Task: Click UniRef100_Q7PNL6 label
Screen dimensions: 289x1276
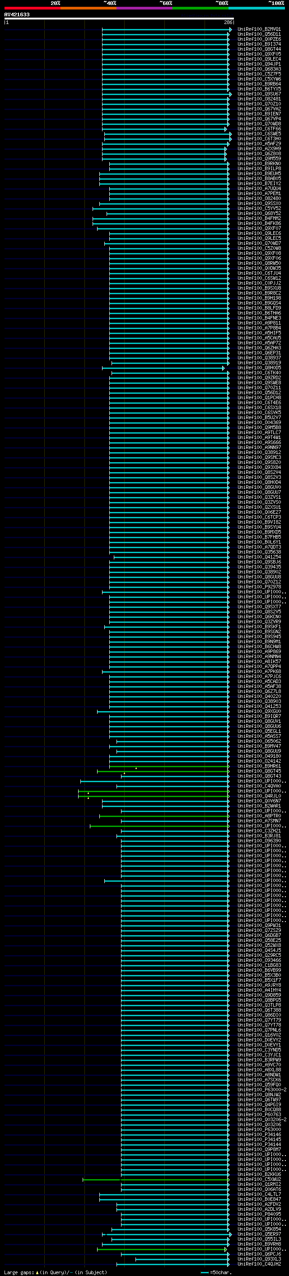Action: coord(259,1030)
